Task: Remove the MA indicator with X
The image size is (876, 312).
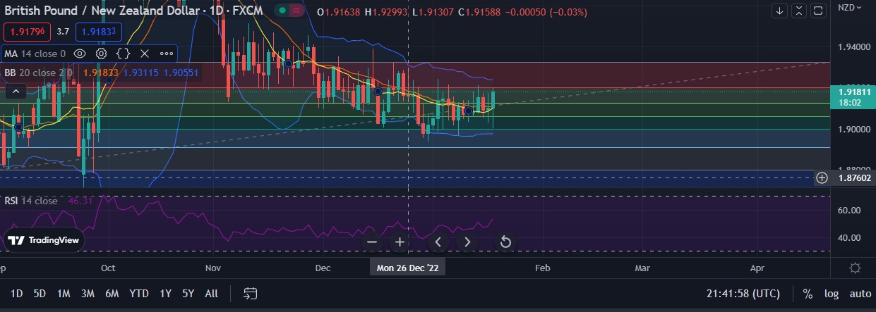Action: click(x=145, y=54)
